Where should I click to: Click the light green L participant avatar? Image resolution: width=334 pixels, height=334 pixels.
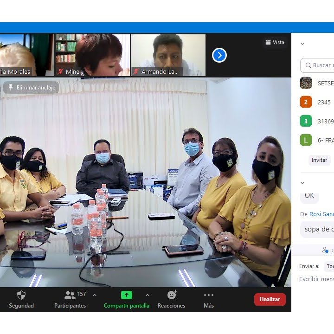tap(306, 140)
